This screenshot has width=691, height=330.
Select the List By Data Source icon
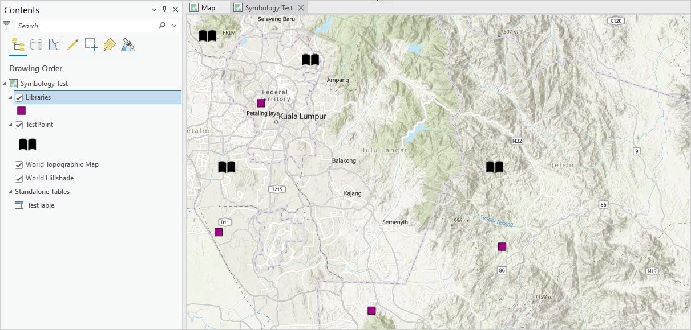36,44
